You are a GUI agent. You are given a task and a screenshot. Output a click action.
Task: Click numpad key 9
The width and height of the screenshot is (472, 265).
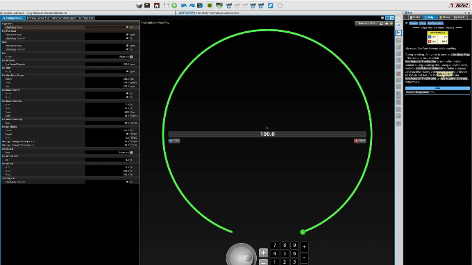(x=294, y=246)
